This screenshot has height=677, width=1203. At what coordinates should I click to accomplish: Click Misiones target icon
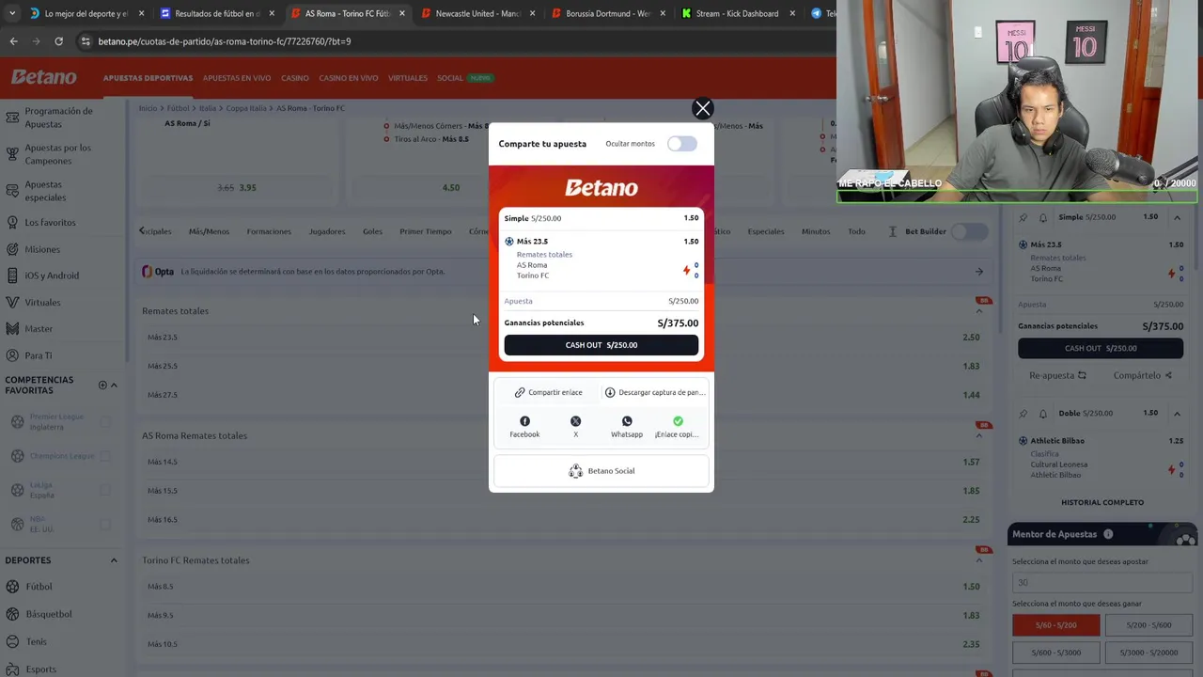tap(12, 249)
